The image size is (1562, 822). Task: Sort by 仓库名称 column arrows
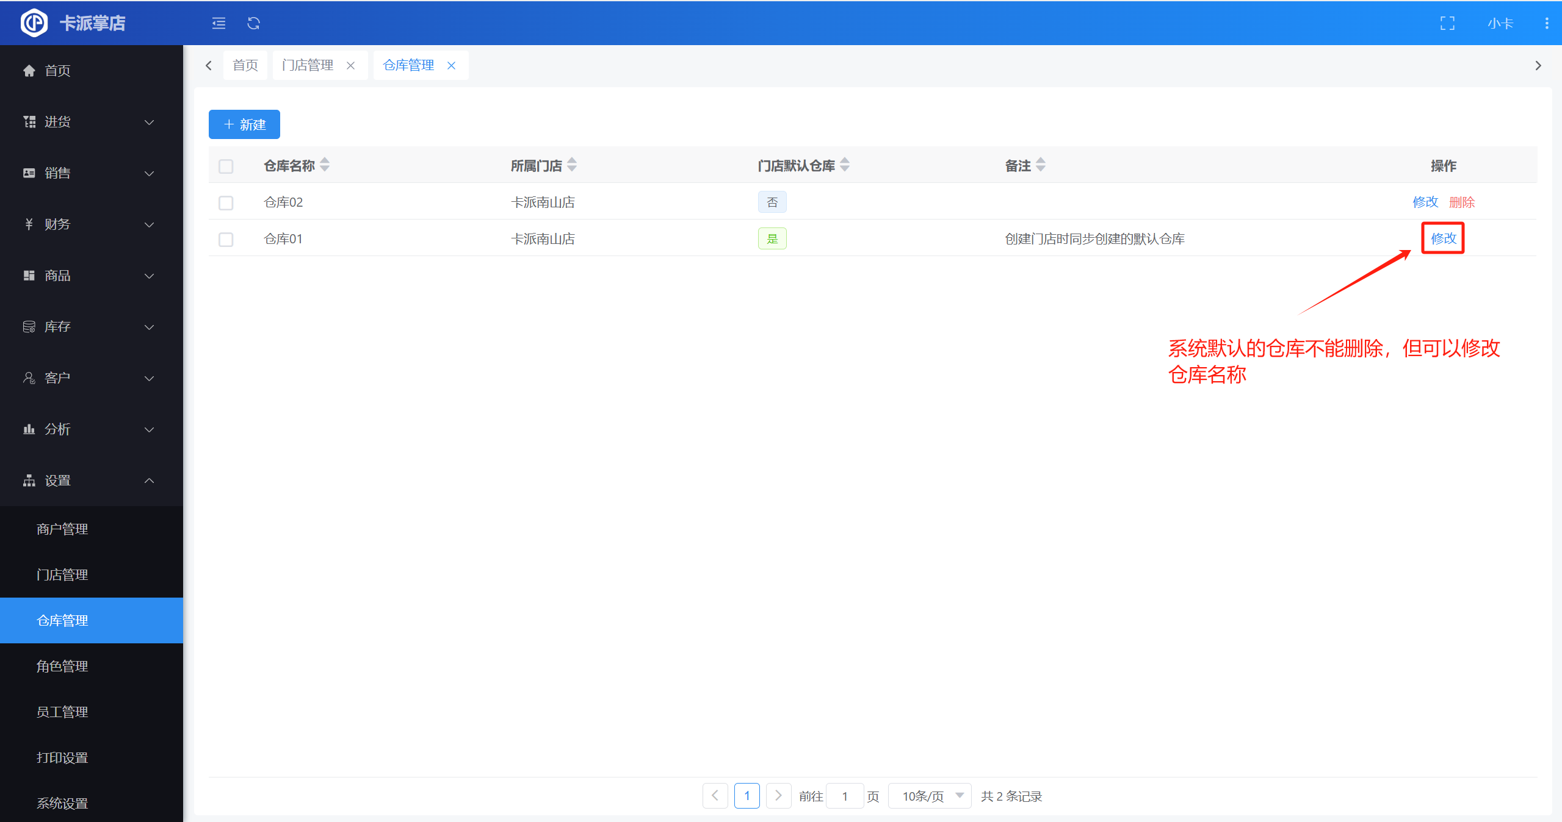coord(325,165)
